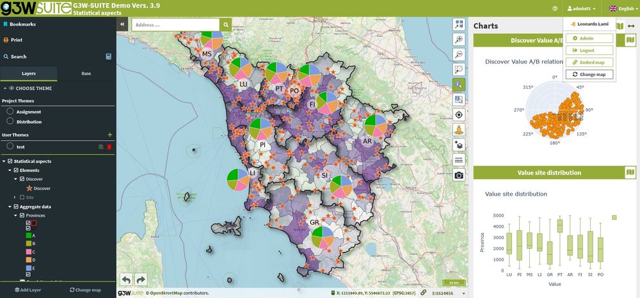Take a map screenshot with camera icon
Viewport: 640px width, 298px height.
459,175
